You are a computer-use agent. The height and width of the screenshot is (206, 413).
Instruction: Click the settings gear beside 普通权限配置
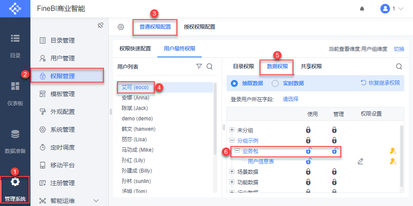tap(121, 27)
